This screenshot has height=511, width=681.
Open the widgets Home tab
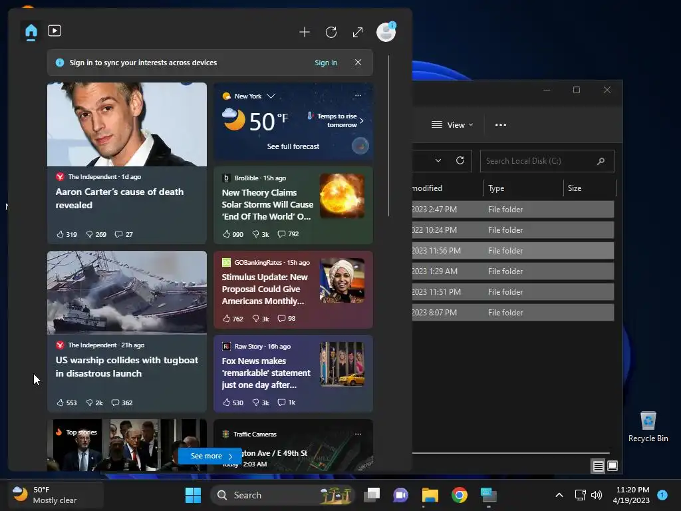tap(31, 32)
